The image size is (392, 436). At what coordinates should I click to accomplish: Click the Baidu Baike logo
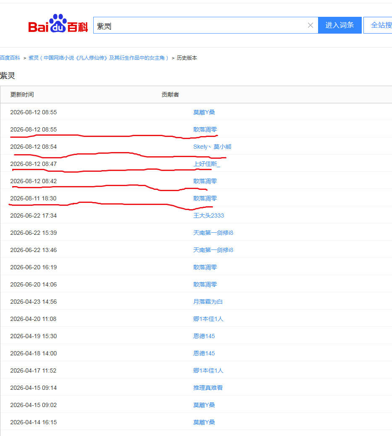[x=58, y=24]
